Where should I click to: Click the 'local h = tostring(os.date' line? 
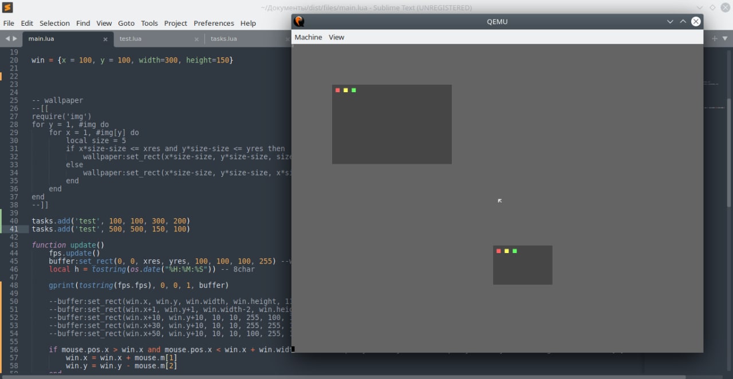[152, 269]
